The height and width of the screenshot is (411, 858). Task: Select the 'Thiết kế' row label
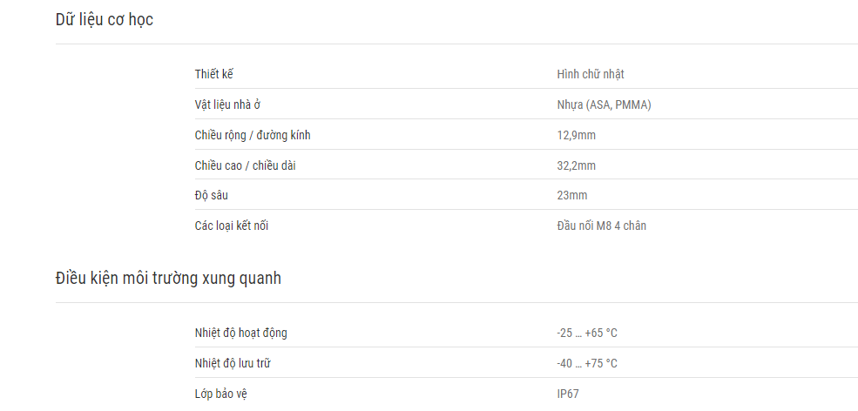pyautogui.click(x=214, y=74)
